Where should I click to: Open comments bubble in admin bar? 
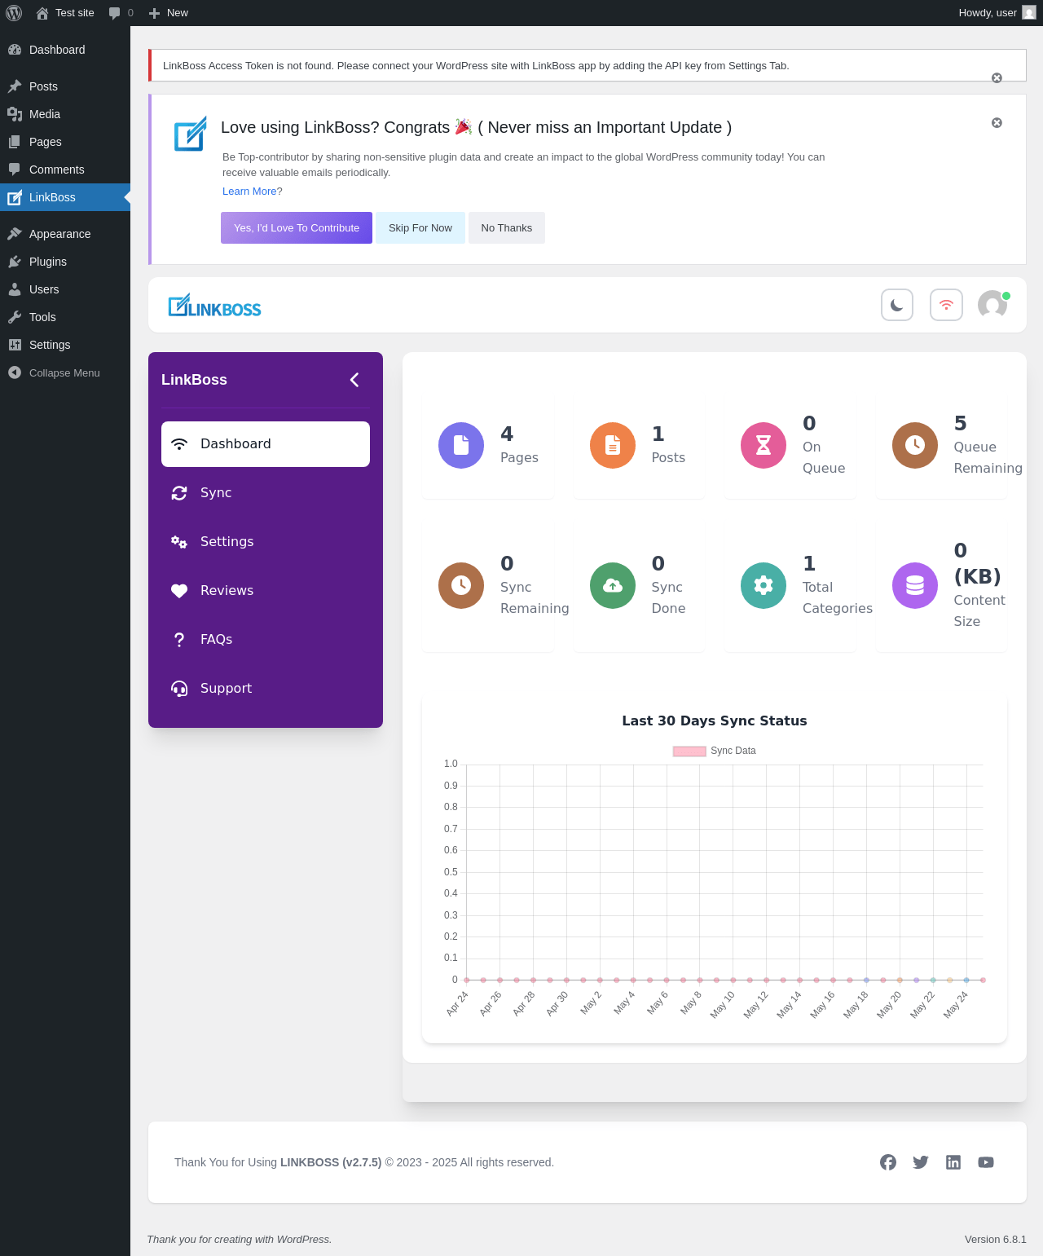pos(121,13)
